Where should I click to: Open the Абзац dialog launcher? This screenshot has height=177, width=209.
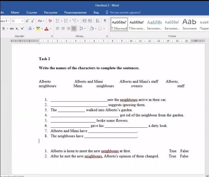pyautogui.click(x=107, y=36)
